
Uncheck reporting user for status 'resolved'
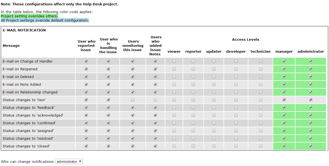tap(86, 138)
